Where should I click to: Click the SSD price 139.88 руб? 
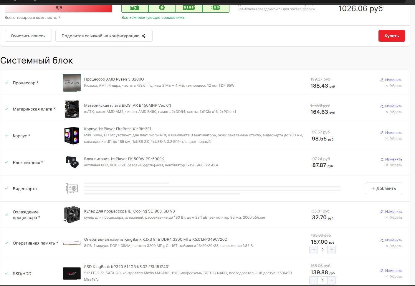point(323,272)
